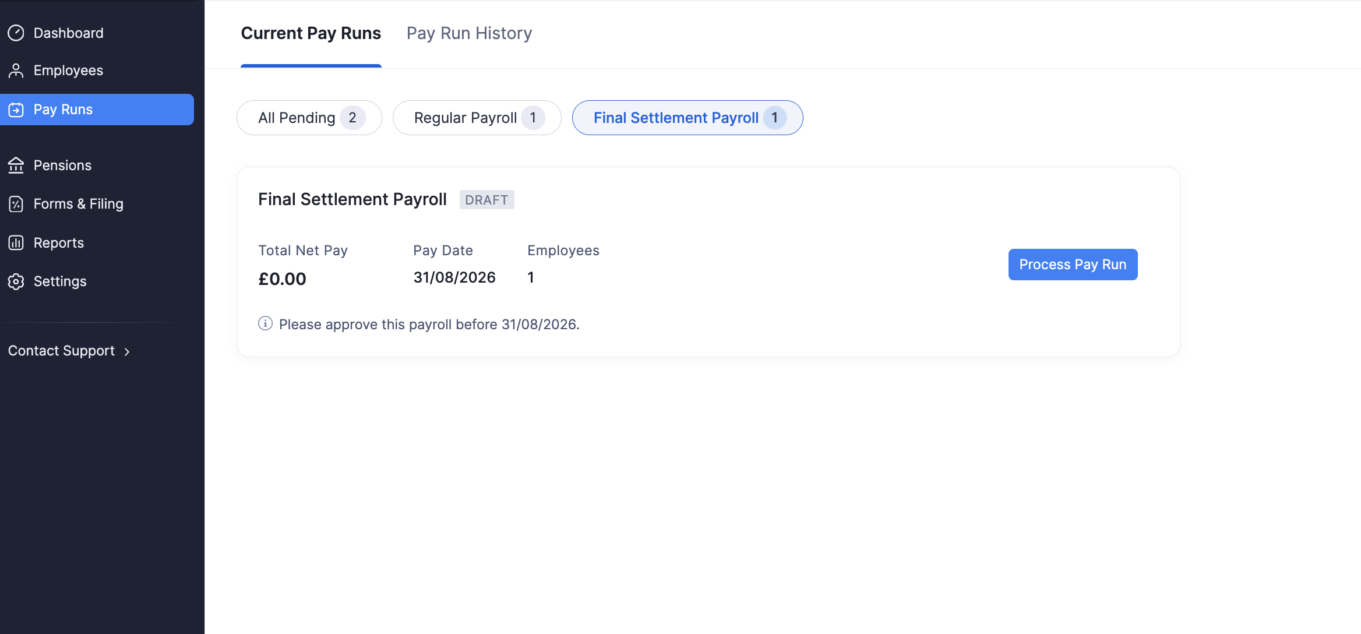This screenshot has height=634, width=1361.
Task: Open the Reports menu item
Action: (58, 243)
